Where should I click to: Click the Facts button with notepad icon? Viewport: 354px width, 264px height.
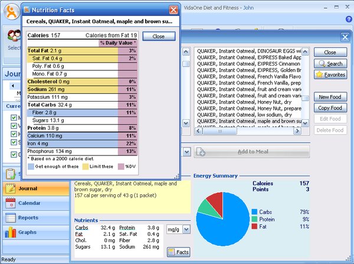click(x=179, y=252)
